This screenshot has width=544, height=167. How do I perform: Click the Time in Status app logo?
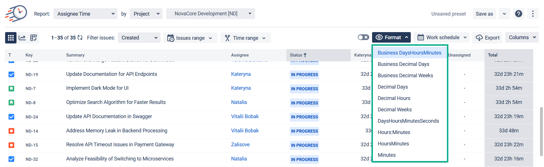(x=16, y=13)
